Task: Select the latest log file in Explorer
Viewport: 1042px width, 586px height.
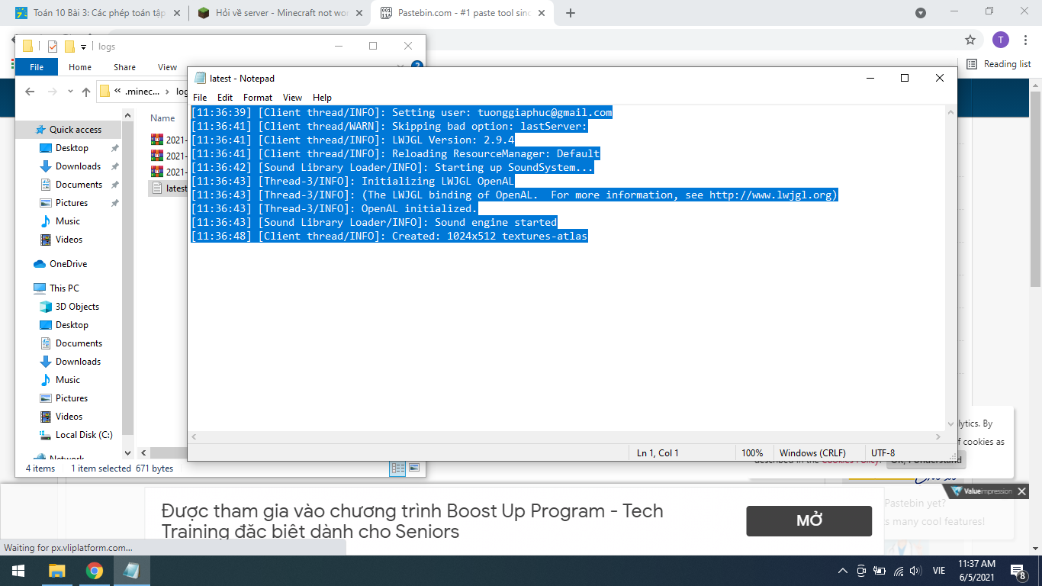Action: pyautogui.click(x=169, y=188)
